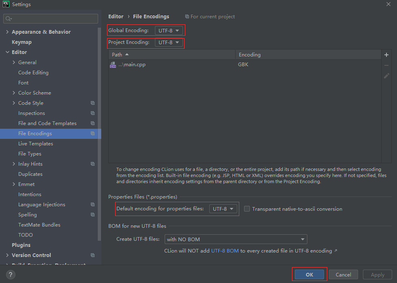Click Editor in the breadcrumb
Screen dimensions: 397x283
pyautogui.click(x=116, y=17)
